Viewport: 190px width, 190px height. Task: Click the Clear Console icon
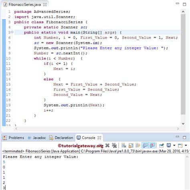(x=124, y=146)
